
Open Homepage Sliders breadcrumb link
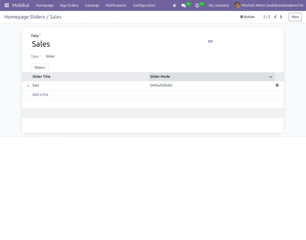pyautogui.click(x=24, y=17)
